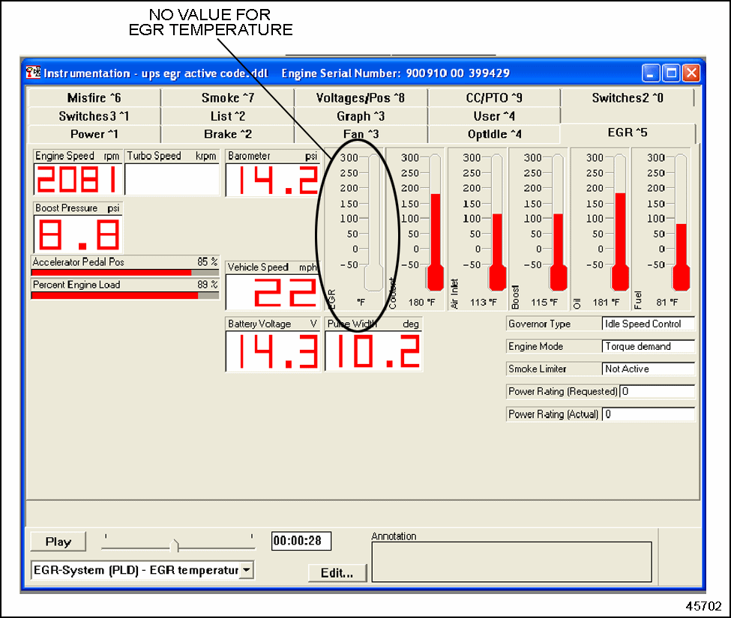The width and height of the screenshot is (731, 618).
Task: Open the Fan ^3 tab
Action: click(x=361, y=134)
